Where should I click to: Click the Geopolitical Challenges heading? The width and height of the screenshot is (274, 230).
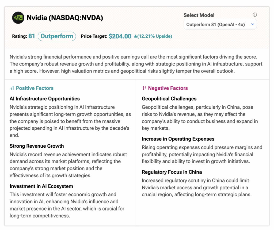(x=169, y=99)
